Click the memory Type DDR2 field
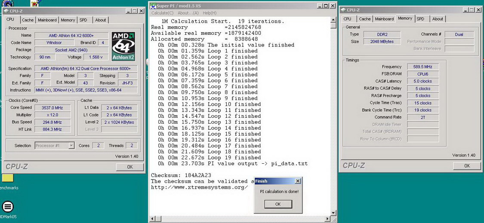Image resolution: width=484 pixels, height=223 pixels. [382, 34]
